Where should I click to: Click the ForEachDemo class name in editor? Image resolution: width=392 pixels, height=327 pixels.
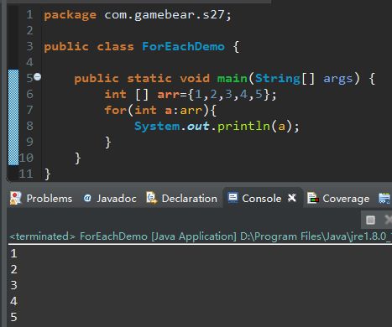tap(183, 46)
